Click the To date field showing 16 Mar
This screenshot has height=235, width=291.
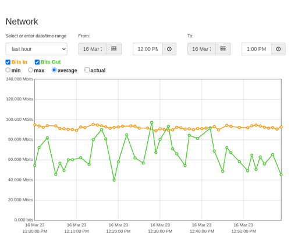[201, 49]
